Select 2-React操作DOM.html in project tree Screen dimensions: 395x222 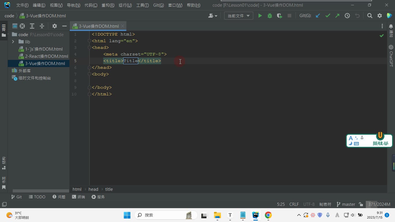(x=47, y=56)
